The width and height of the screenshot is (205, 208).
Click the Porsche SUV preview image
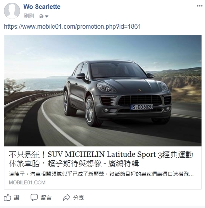(x=103, y=91)
